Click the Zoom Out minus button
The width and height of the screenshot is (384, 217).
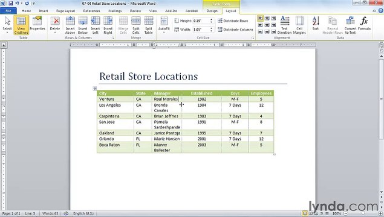(346, 213)
